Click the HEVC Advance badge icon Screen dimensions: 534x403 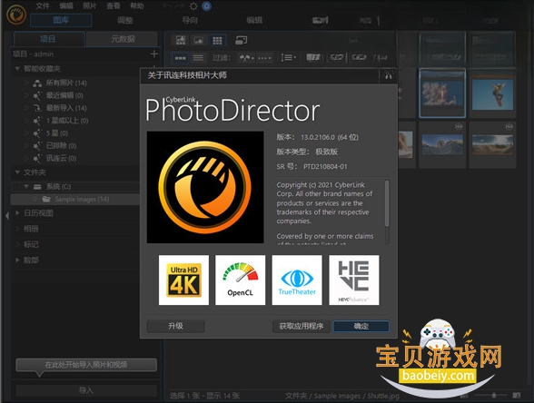[x=354, y=280]
